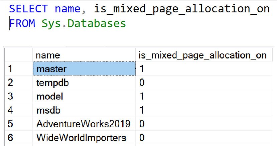277x146 pixels.
Task: Click the allocation value for AdventureWorks2019 row
Action: pos(204,124)
